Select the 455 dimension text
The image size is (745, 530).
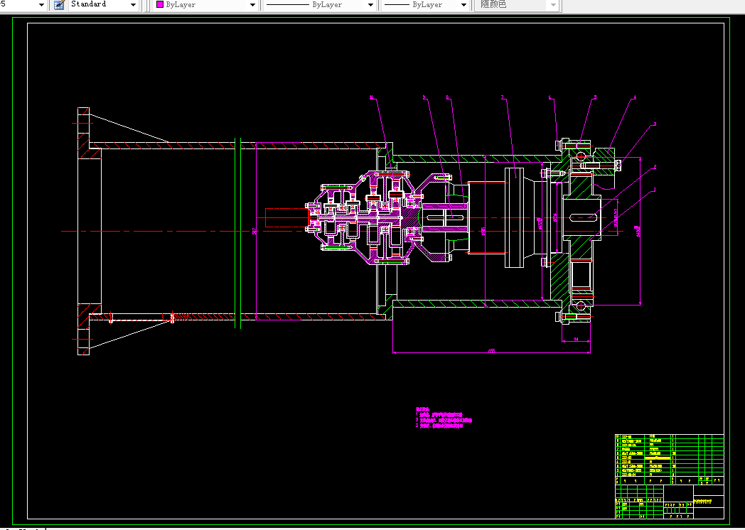pos(492,350)
